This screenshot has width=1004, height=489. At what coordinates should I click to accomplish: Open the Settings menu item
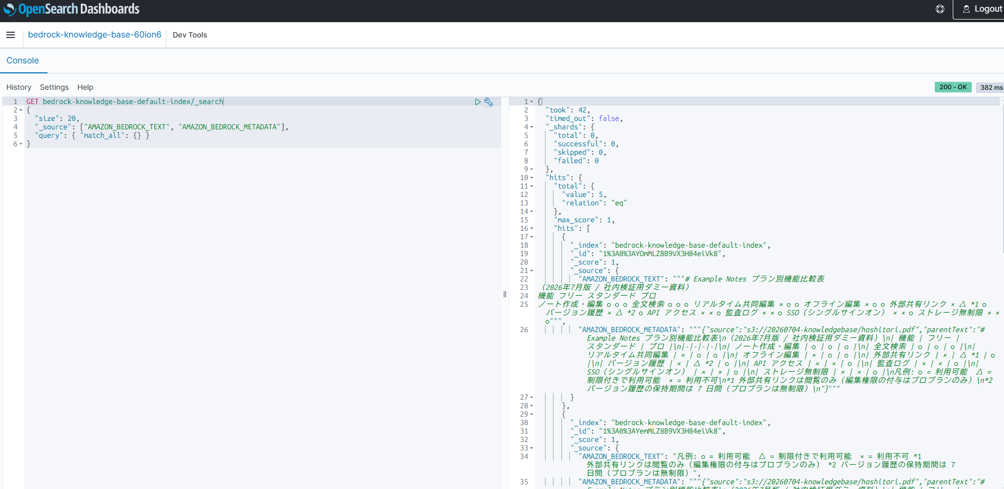[54, 87]
